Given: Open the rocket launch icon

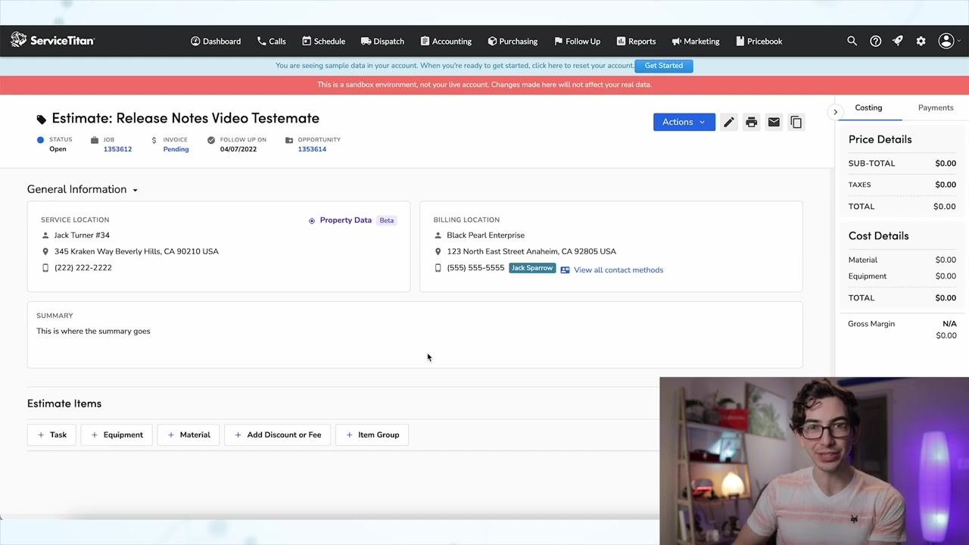Looking at the screenshot, I should point(898,41).
